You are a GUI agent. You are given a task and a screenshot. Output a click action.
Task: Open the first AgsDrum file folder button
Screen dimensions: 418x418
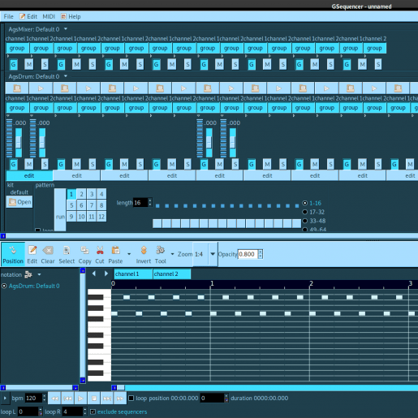(x=17, y=88)
